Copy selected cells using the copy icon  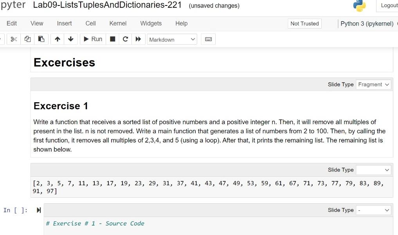[27, 39]
